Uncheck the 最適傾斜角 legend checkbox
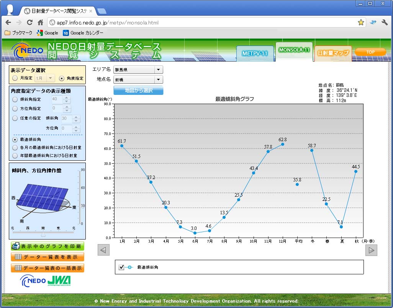 pyautogui.click(x=121, y=267)
